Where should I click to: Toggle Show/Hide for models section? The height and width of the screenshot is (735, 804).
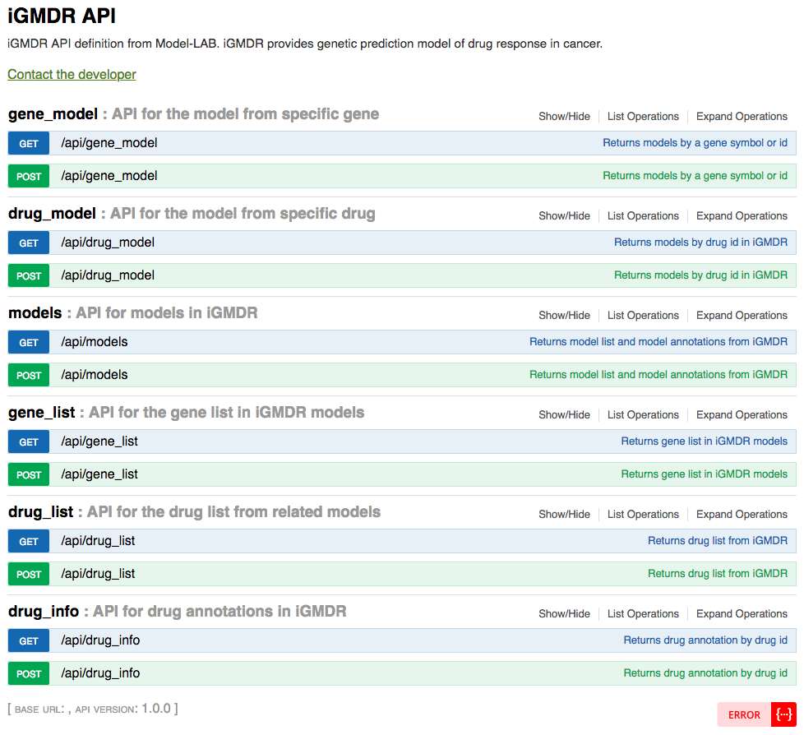tap(564, 316)
